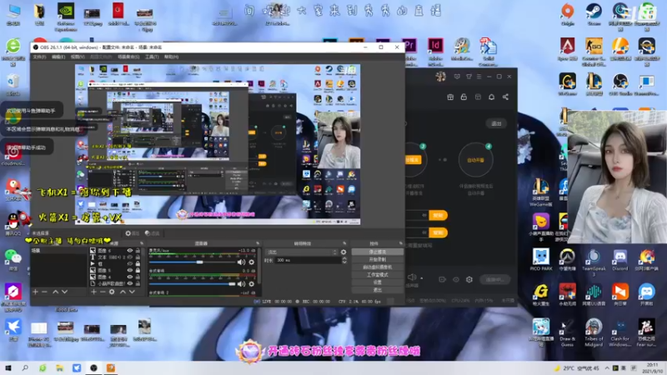Open Discord desktop shortcut
Image resolution: width=667 pixels, height=375 pixels.
[x=619, y=260]
